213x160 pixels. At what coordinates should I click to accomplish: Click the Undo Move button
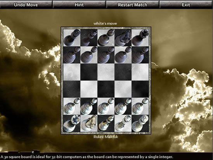[26, 5]
